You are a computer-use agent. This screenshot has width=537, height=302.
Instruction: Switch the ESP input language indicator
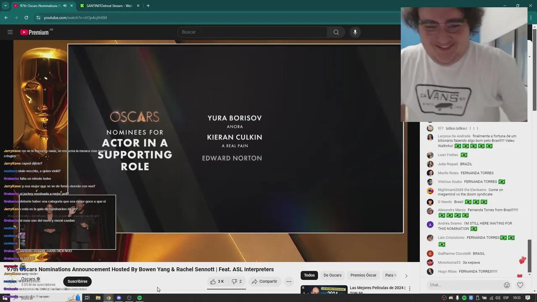click(506, 298)
